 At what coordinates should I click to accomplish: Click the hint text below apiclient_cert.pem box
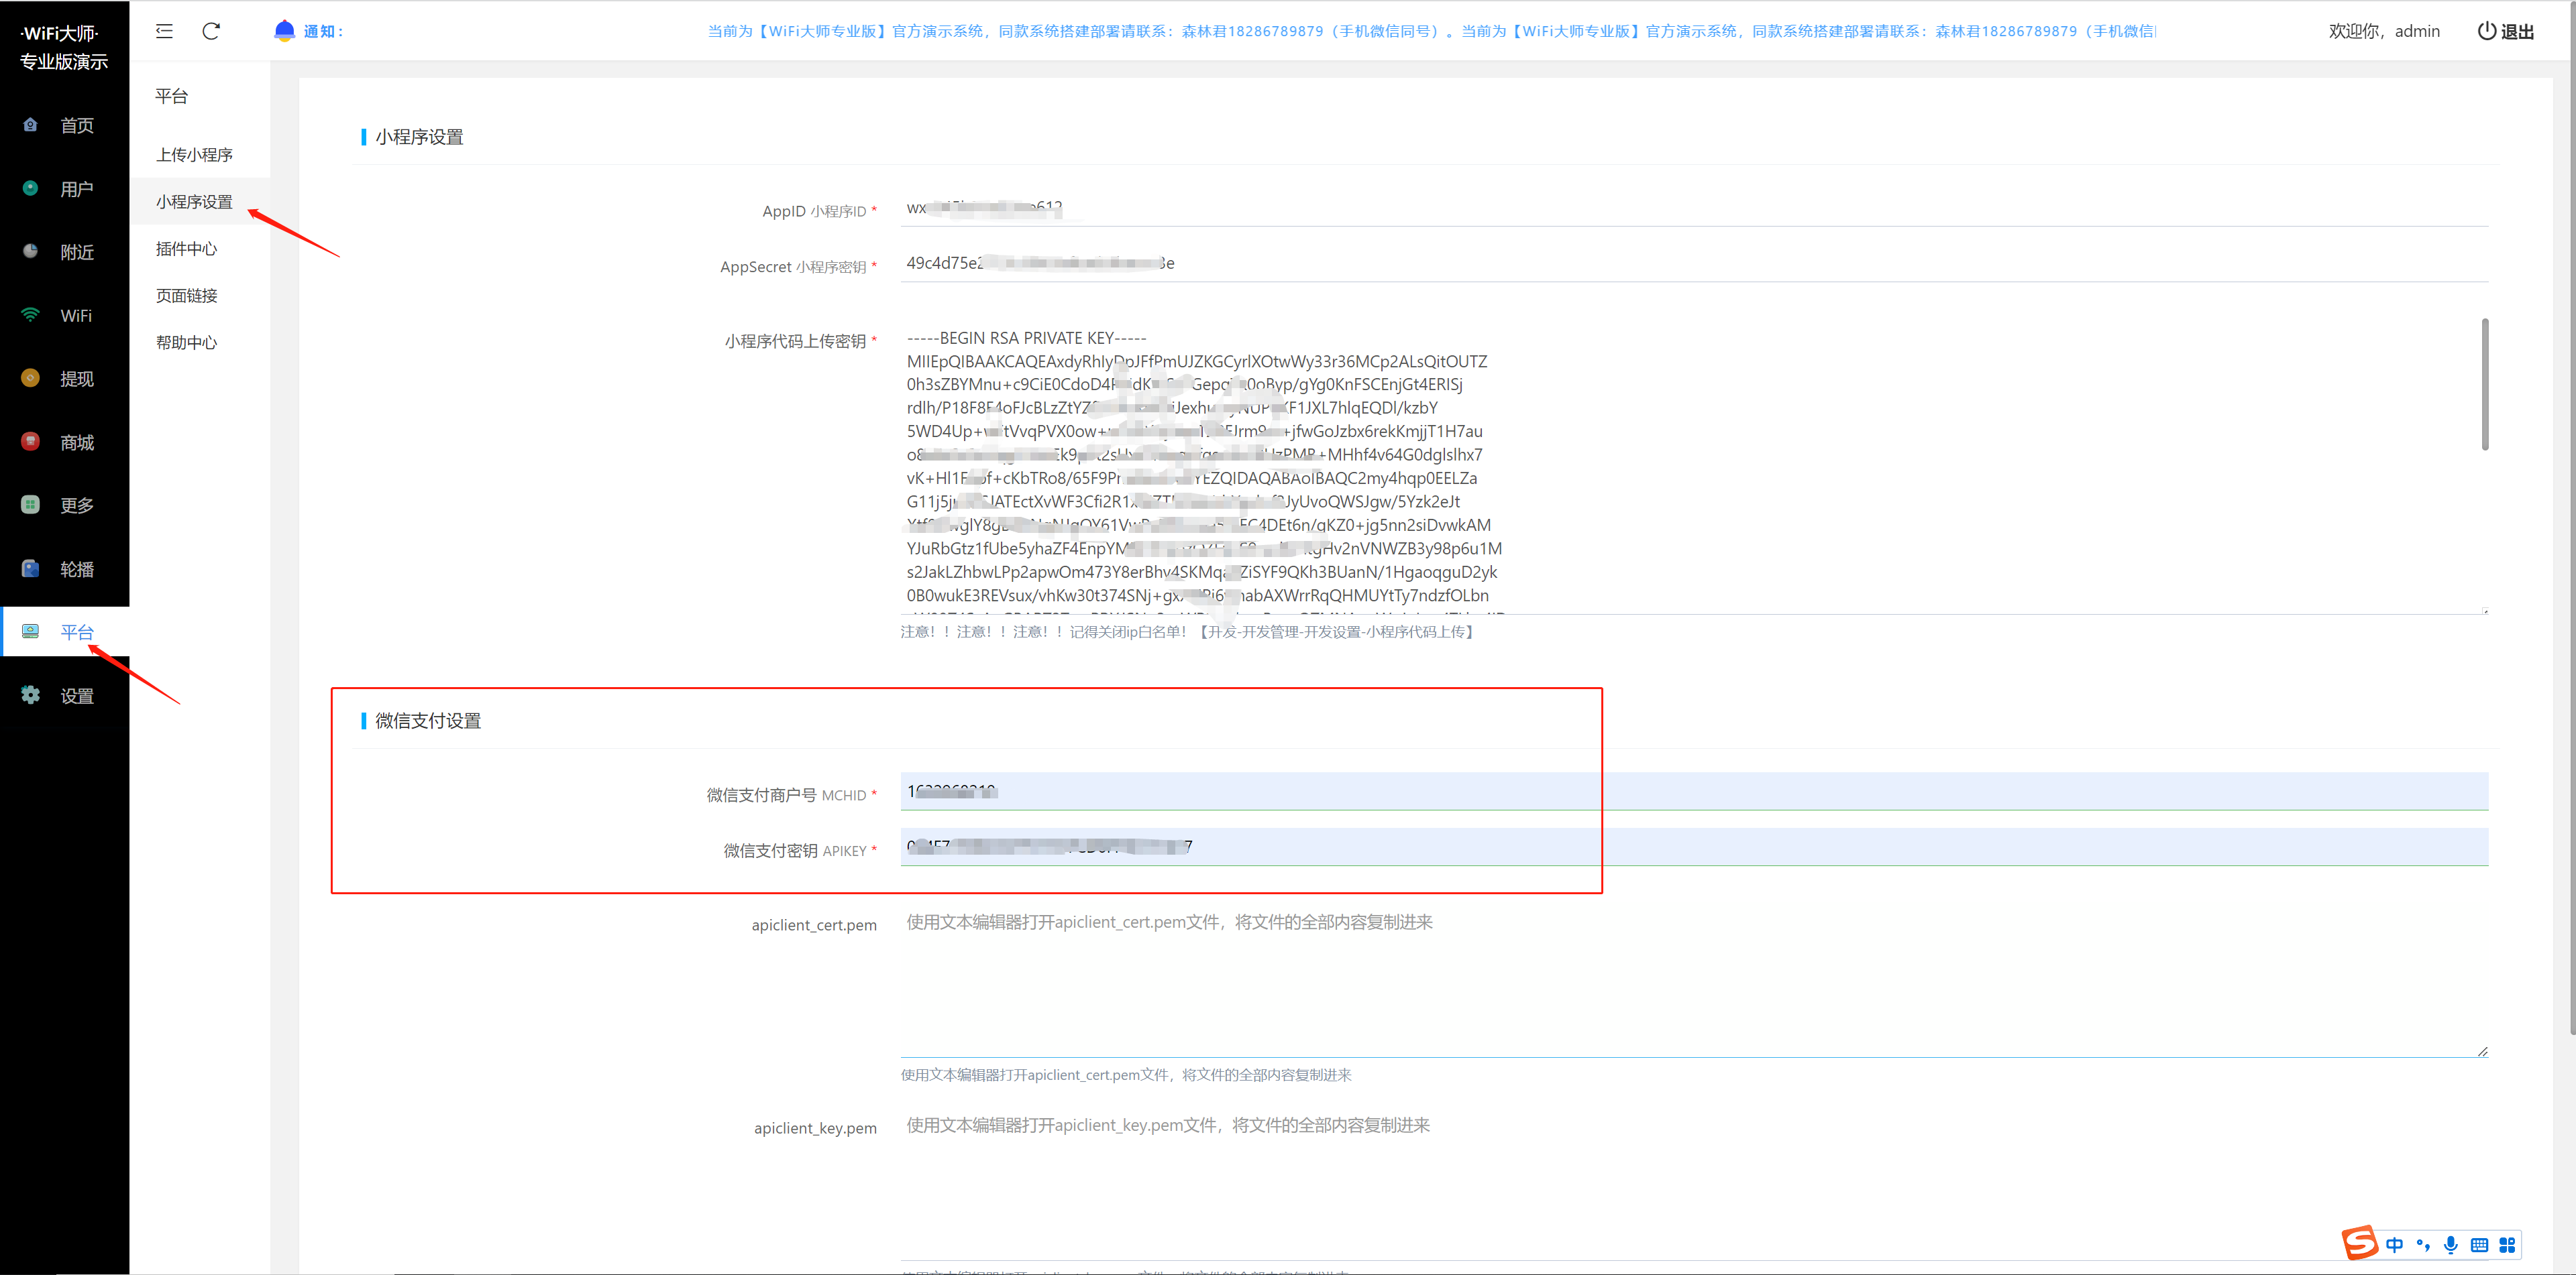pyautogui.click(x=1126, y=1075)
